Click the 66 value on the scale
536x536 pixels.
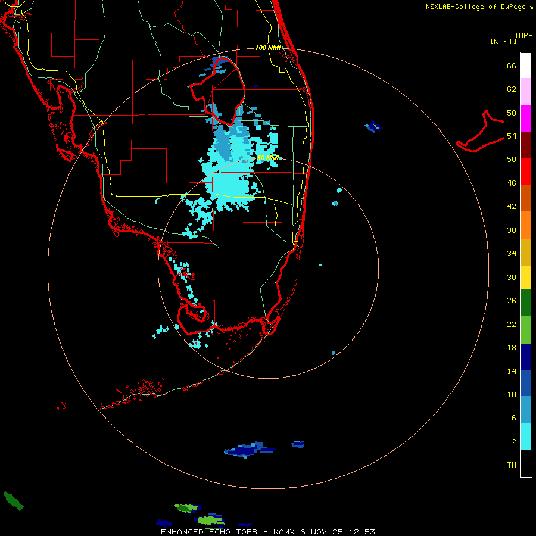[x=512, y=66]
